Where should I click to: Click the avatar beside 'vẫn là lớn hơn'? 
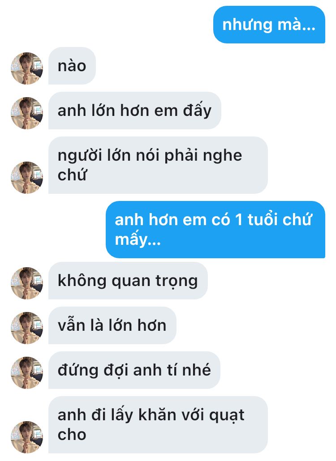27,328
